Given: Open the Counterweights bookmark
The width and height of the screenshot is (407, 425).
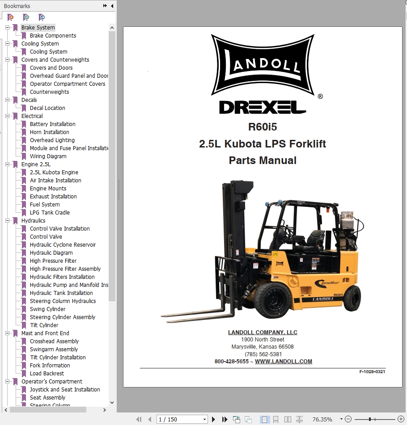Looking at the screenshot, I should [49, 92].
